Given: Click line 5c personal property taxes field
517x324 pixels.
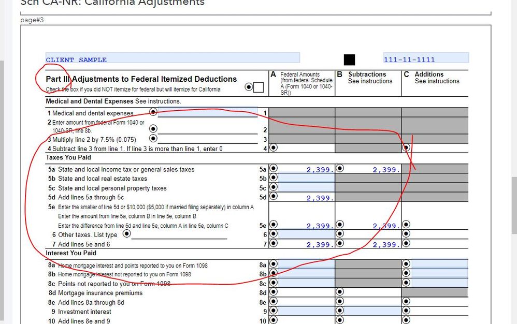Looking at the screenshot, I should [306, 188].
